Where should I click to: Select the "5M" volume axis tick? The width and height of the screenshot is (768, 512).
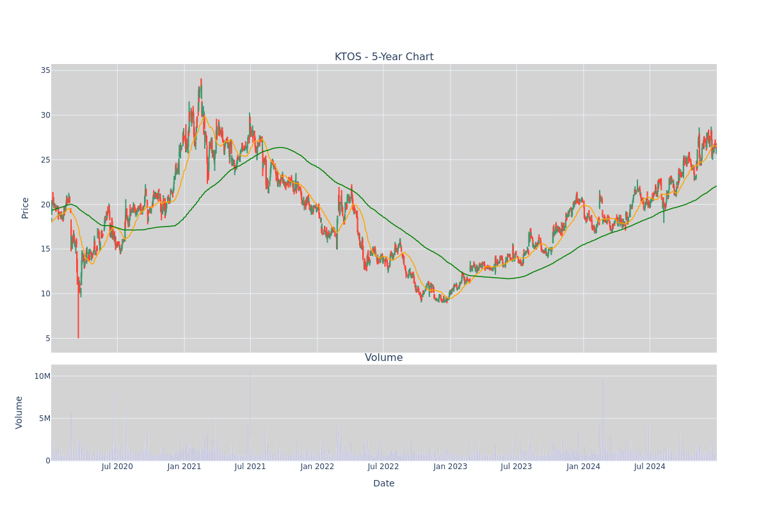45,419
